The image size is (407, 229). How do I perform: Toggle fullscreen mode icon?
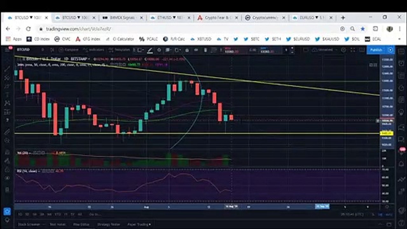353,50
